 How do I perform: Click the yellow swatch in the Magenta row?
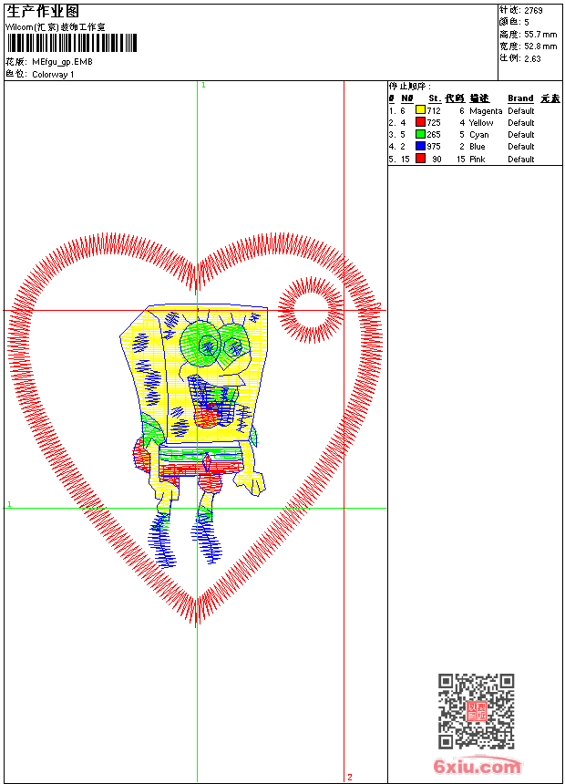click(420, 110)
